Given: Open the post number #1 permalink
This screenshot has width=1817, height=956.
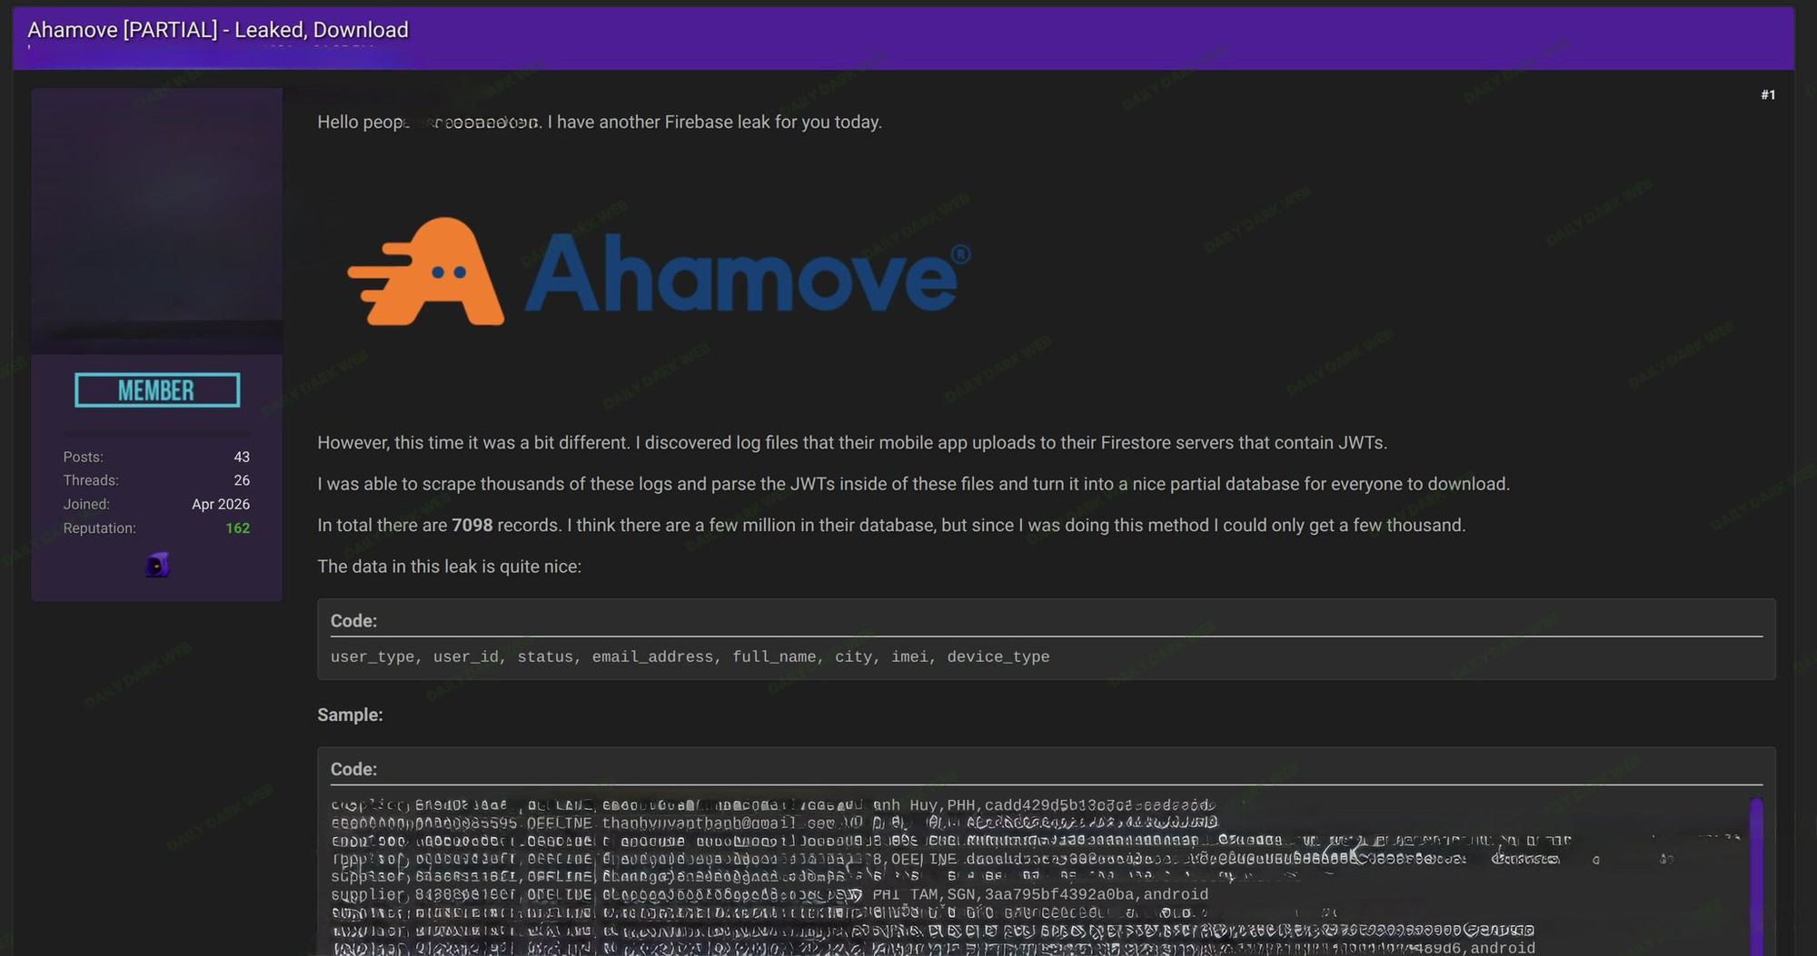Looking at the screenshot, I should (1768, 94).
